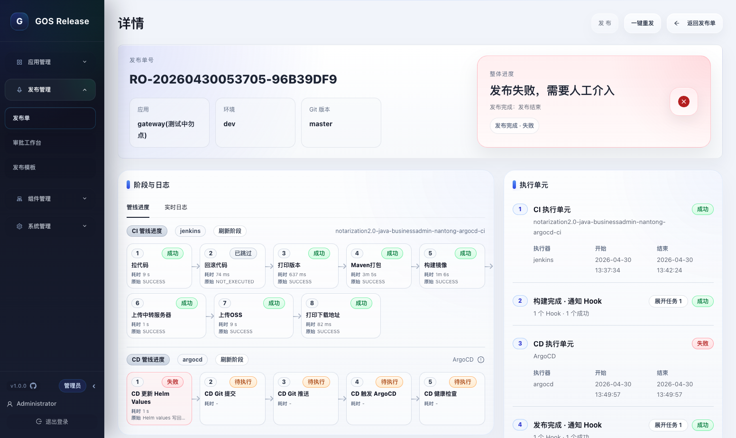Click the 发 布 button
736x438 pixels.
pyautogui.click(x=605, y=23)
